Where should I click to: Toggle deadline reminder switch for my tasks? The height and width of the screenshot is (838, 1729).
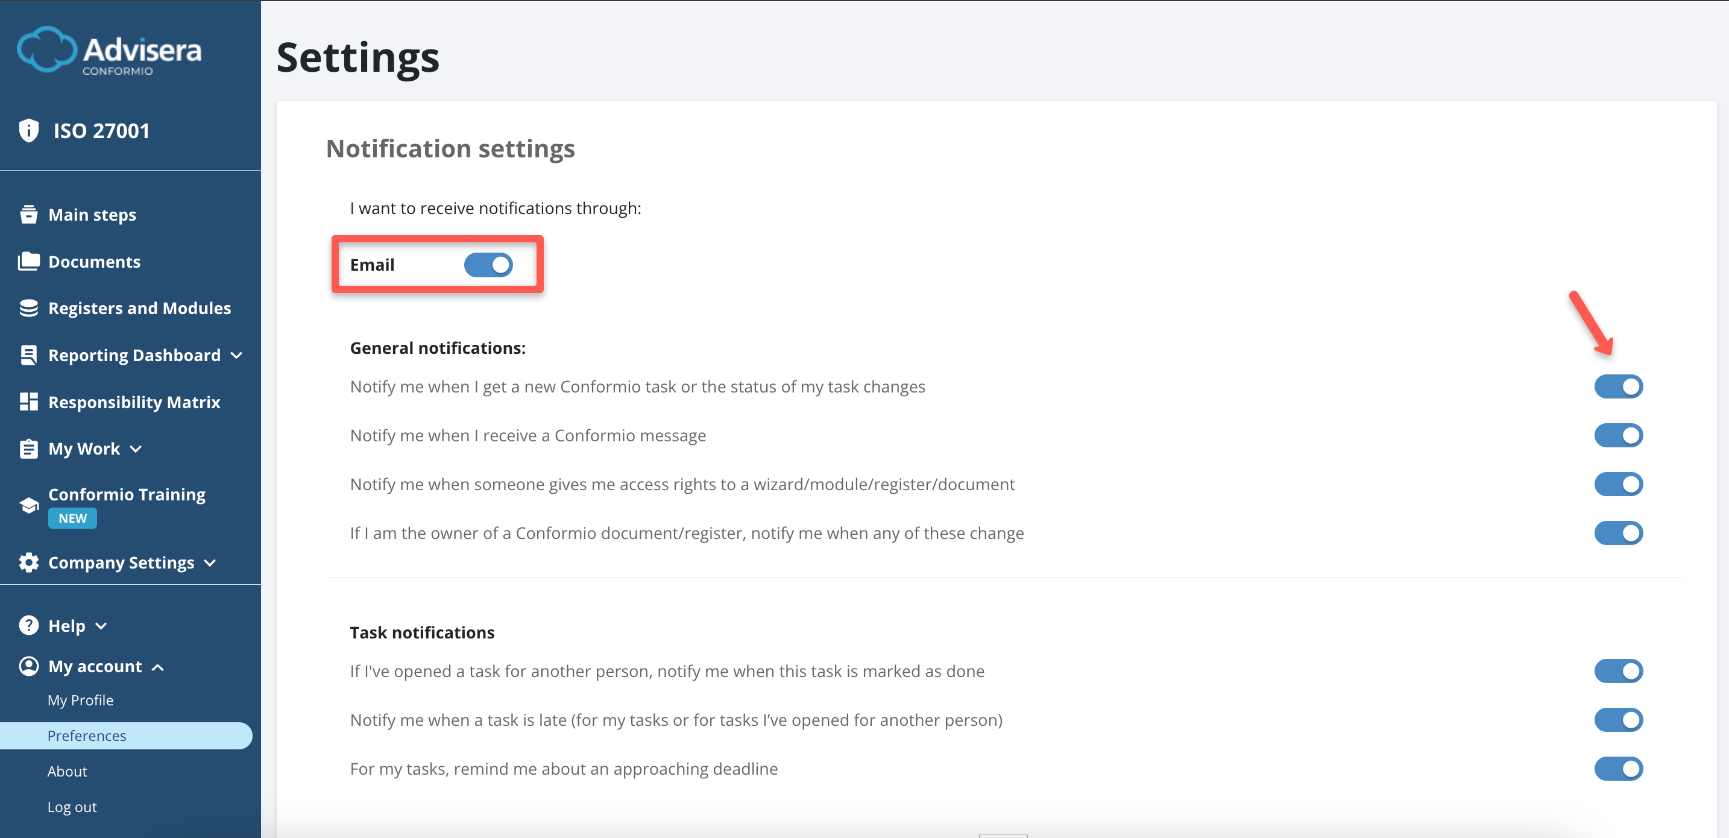point(1618,769)
